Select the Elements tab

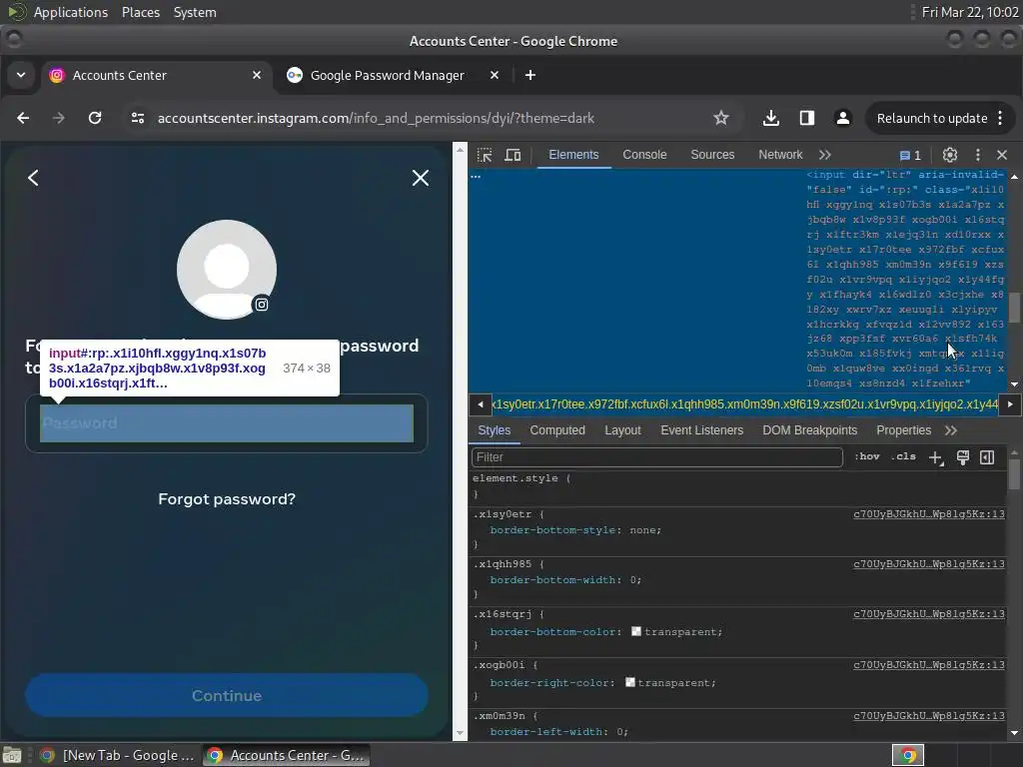pyautogui.click(x=573, y=155)
